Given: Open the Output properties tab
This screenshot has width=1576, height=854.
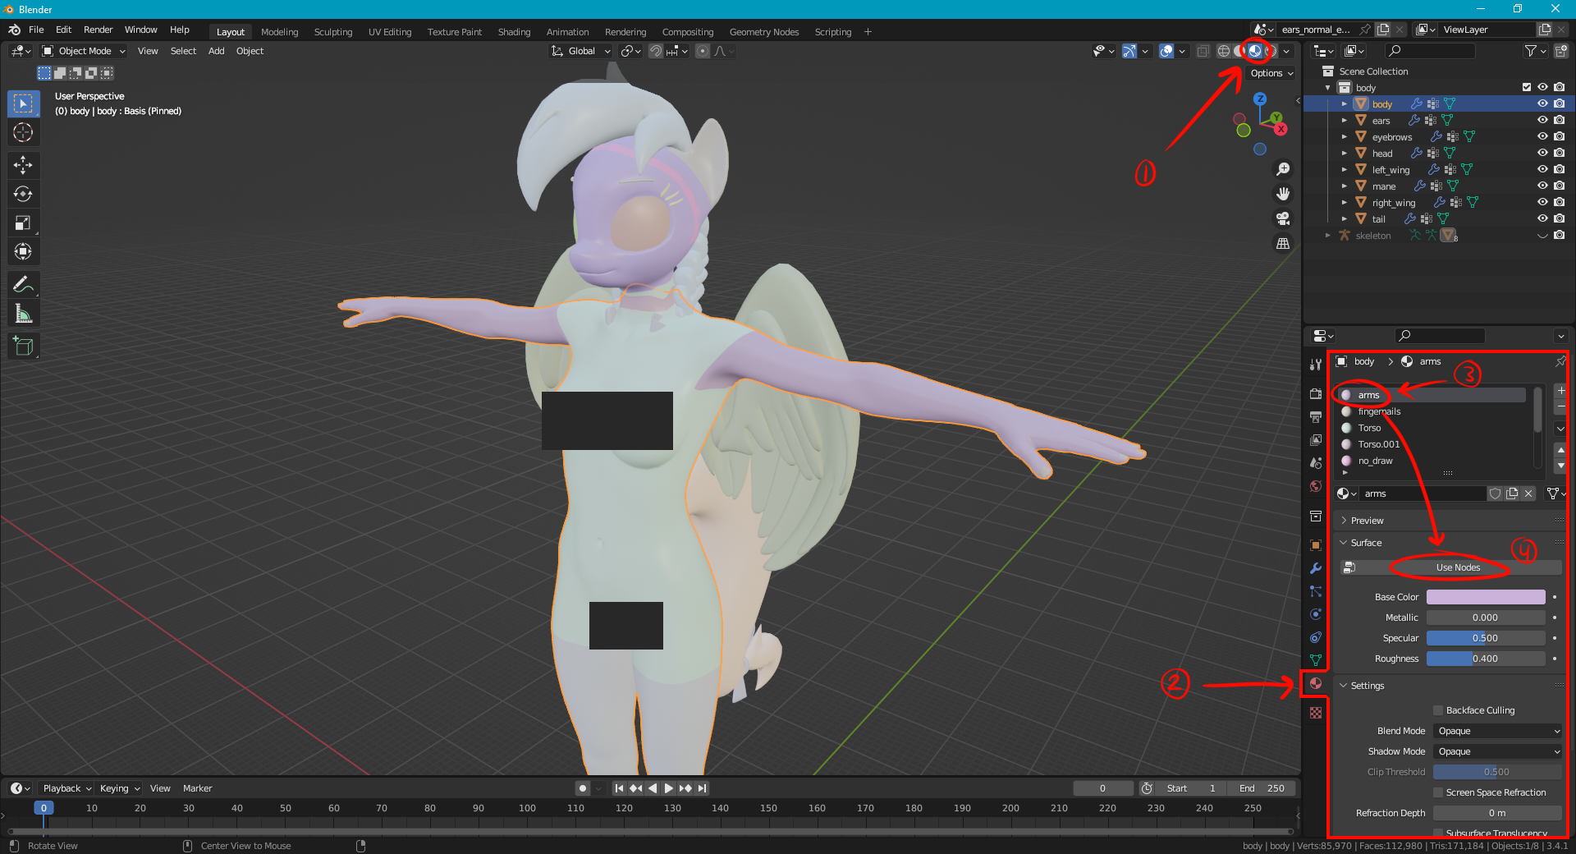Looking at the screenshot, I should tap(1316, 417).
